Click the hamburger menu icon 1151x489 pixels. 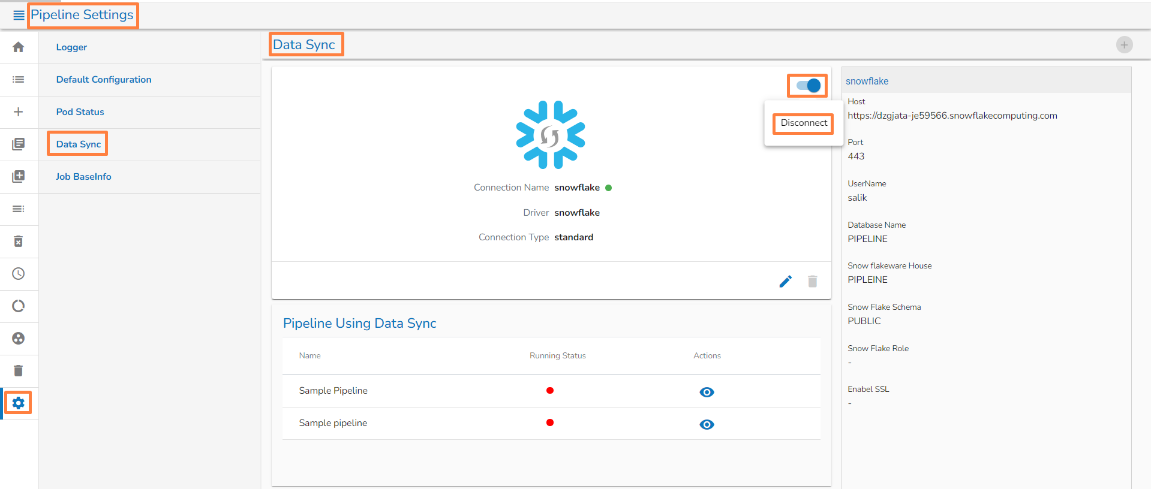[19, 15]
